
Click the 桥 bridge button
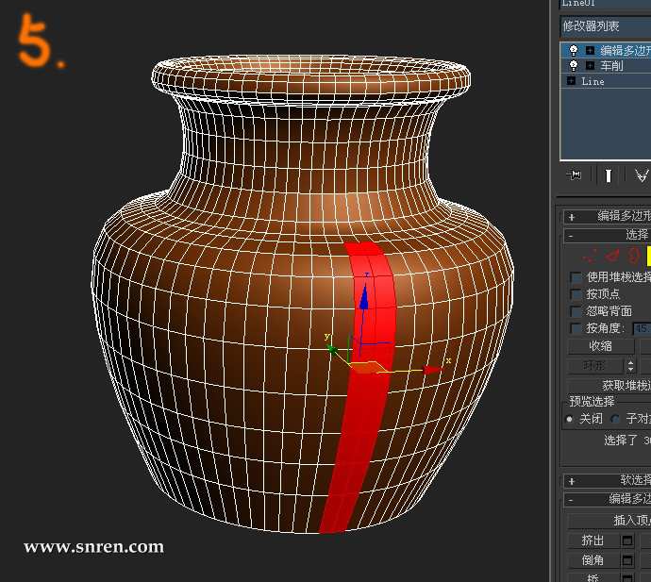[593, 577]
